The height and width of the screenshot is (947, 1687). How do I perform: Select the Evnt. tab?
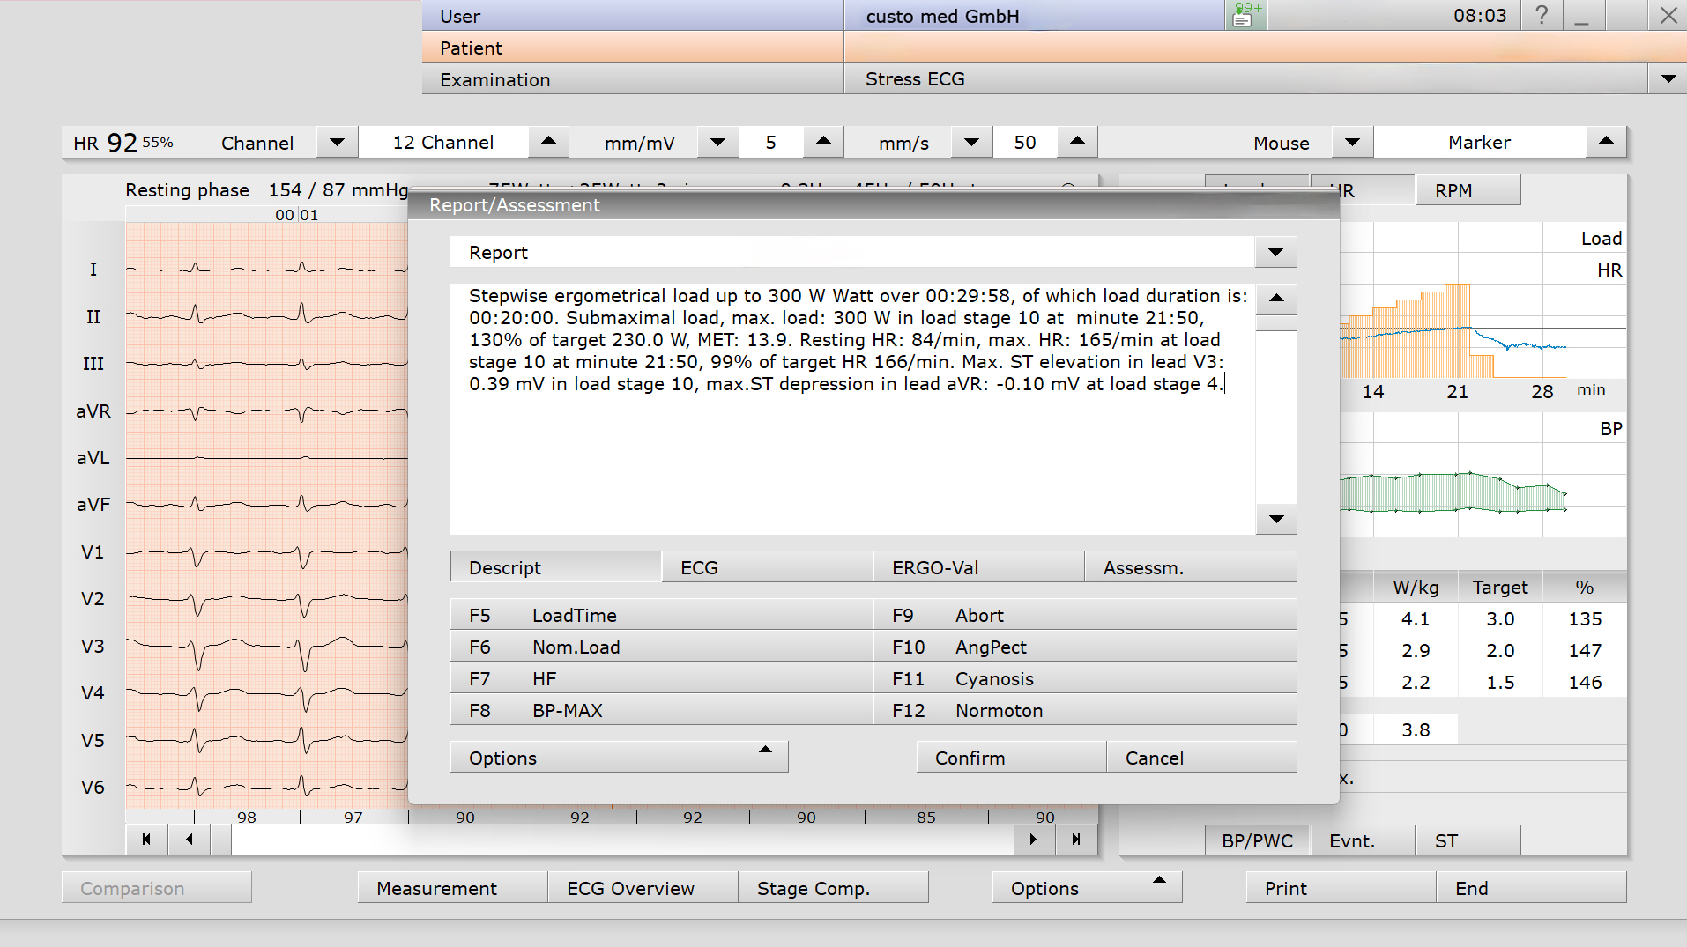click(1363, 840)
